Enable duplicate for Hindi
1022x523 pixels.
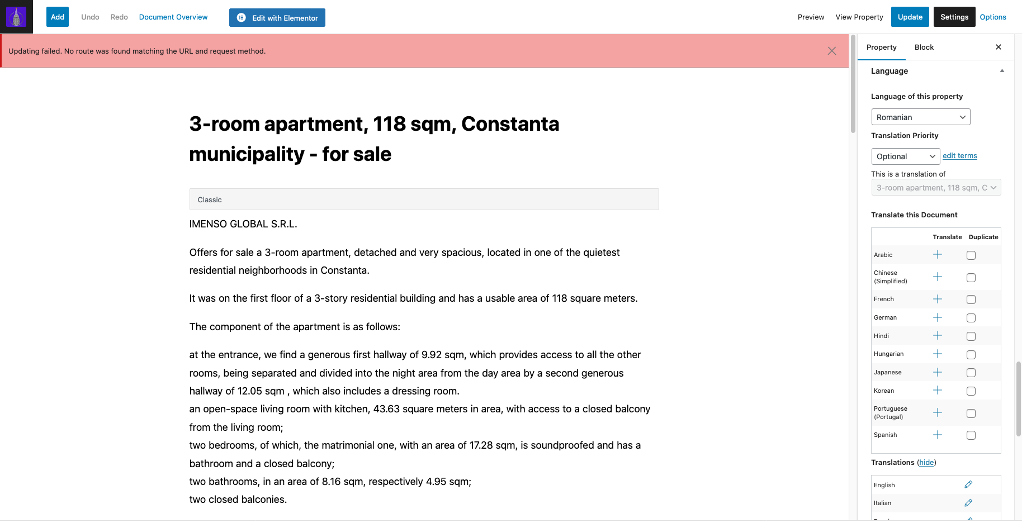pyautogui.click(x=971, y=336)
